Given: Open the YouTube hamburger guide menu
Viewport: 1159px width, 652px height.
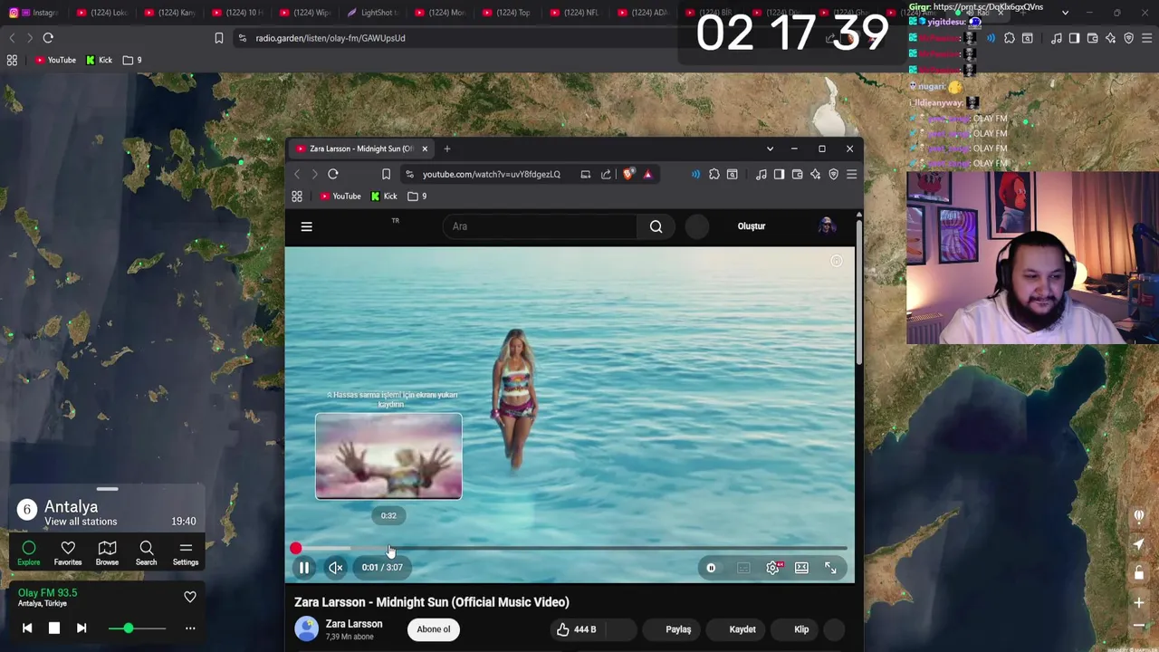Looking at the screenshot, I should pyautogui.click(x=306, y=226).
